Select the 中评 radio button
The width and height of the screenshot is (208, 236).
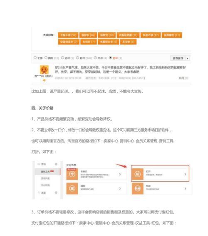coord(95,58)
